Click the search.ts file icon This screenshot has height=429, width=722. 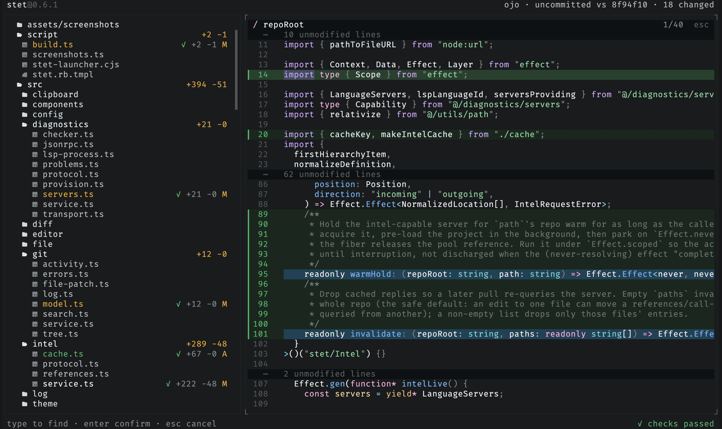[x=35, y=314]
